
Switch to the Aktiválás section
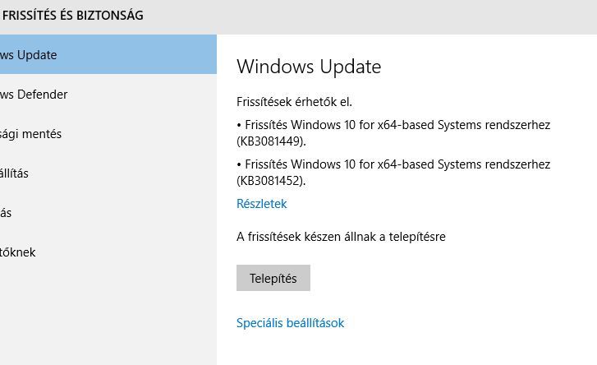[8, 213]
